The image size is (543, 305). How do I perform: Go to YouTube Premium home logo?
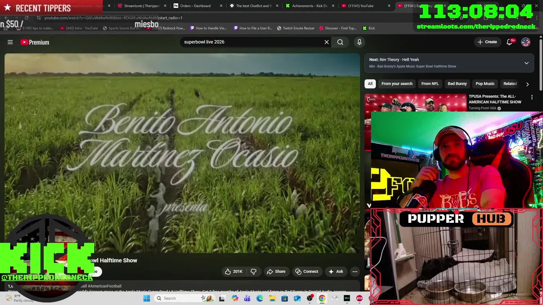click(x=35, y=42)
